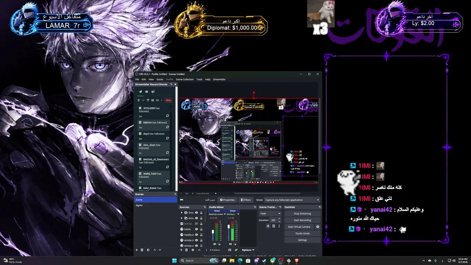Mute the Desktop Audio channel

215,244
